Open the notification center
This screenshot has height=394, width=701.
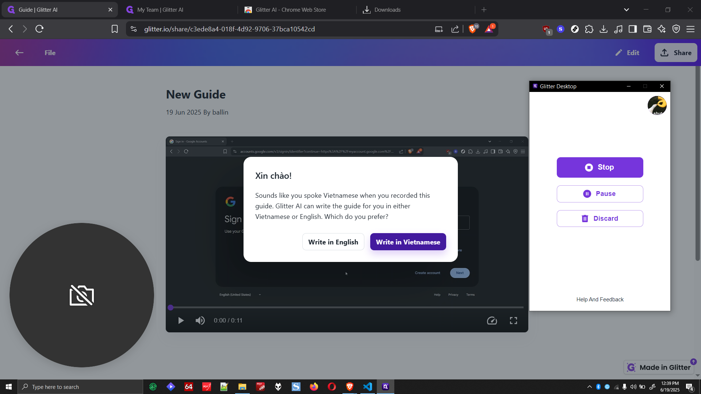tap(690, 387)
